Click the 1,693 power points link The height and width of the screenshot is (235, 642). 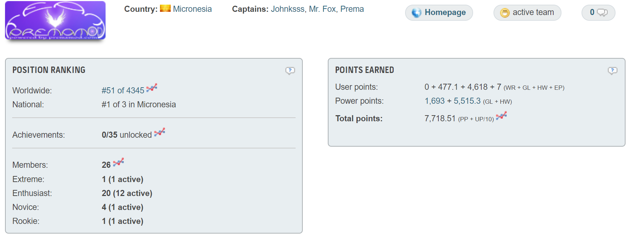[434, 101]
